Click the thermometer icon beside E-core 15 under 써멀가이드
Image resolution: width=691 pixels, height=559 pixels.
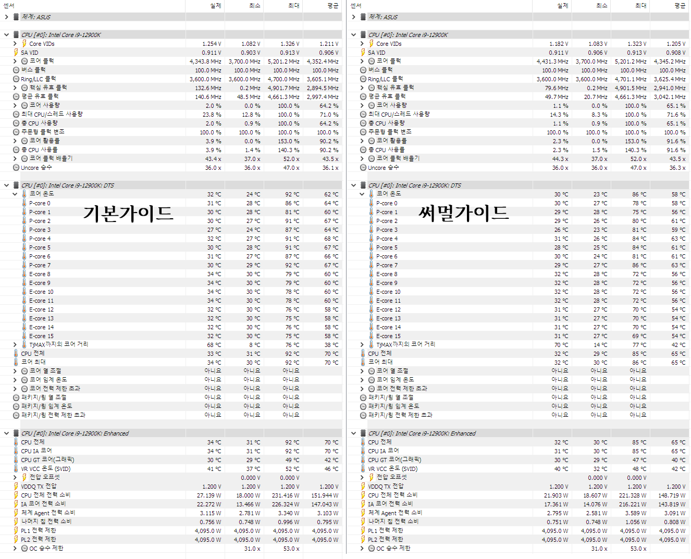[371, 336]
